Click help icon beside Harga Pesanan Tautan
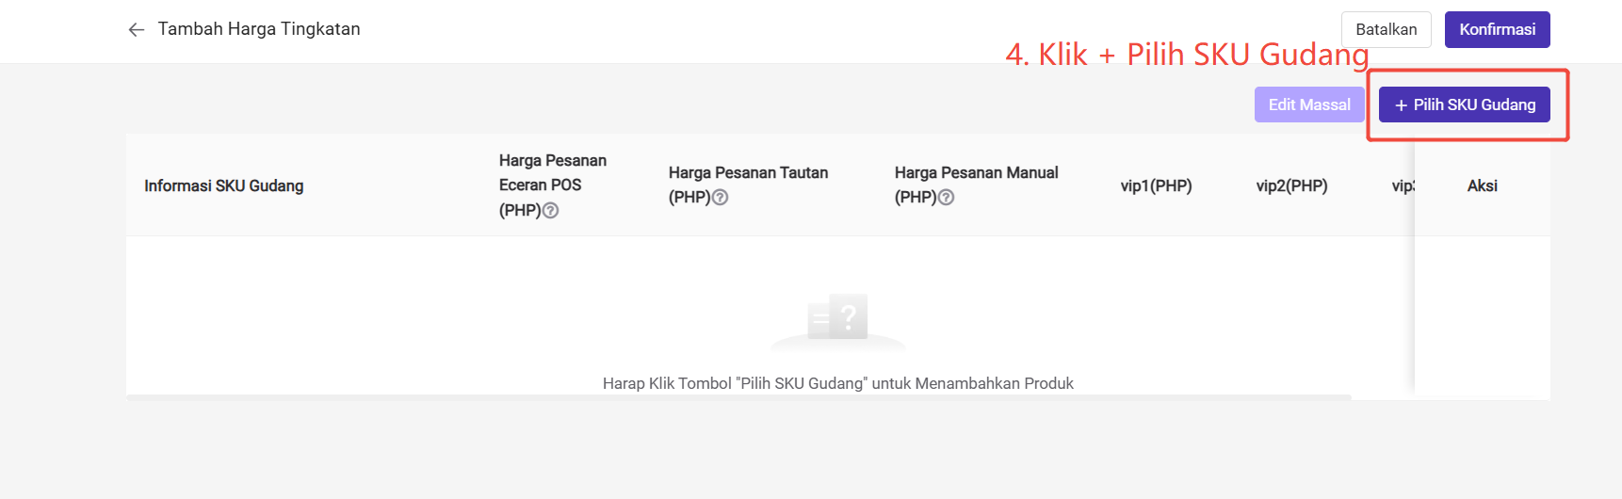This screenshot has height=499, width=1622. point(721,198)
